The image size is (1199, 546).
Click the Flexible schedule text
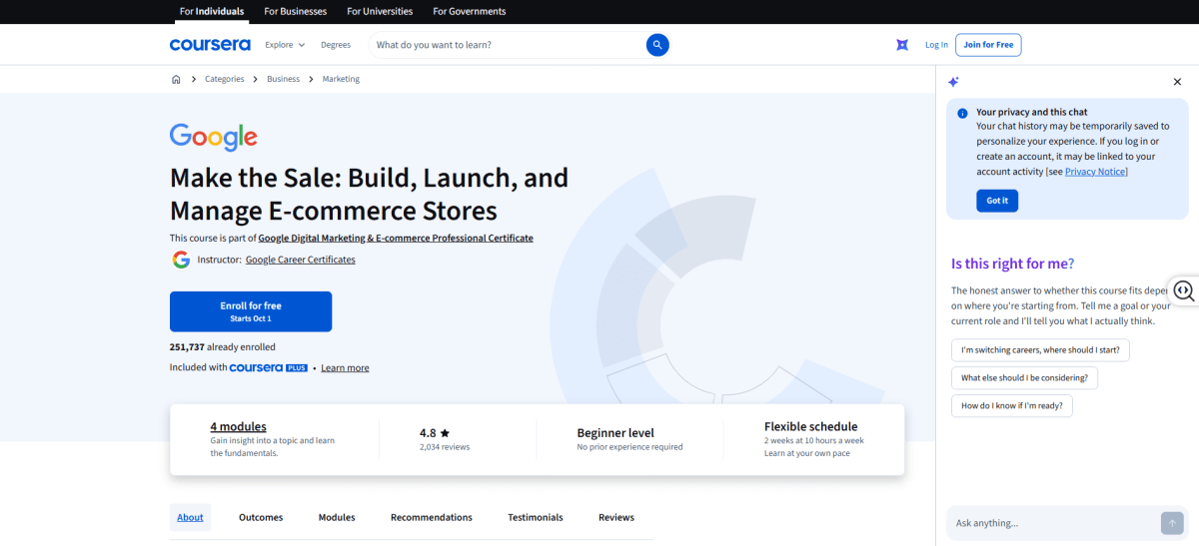pos(811,426)
